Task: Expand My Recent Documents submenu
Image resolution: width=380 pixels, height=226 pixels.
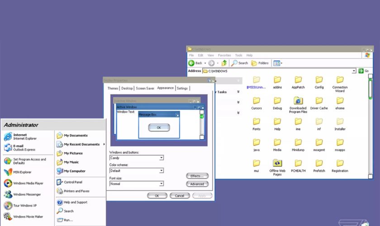Action: (81, 144)
